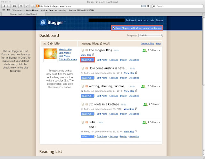
Task: Click the Dashboard header link
Action: [131, 20]
